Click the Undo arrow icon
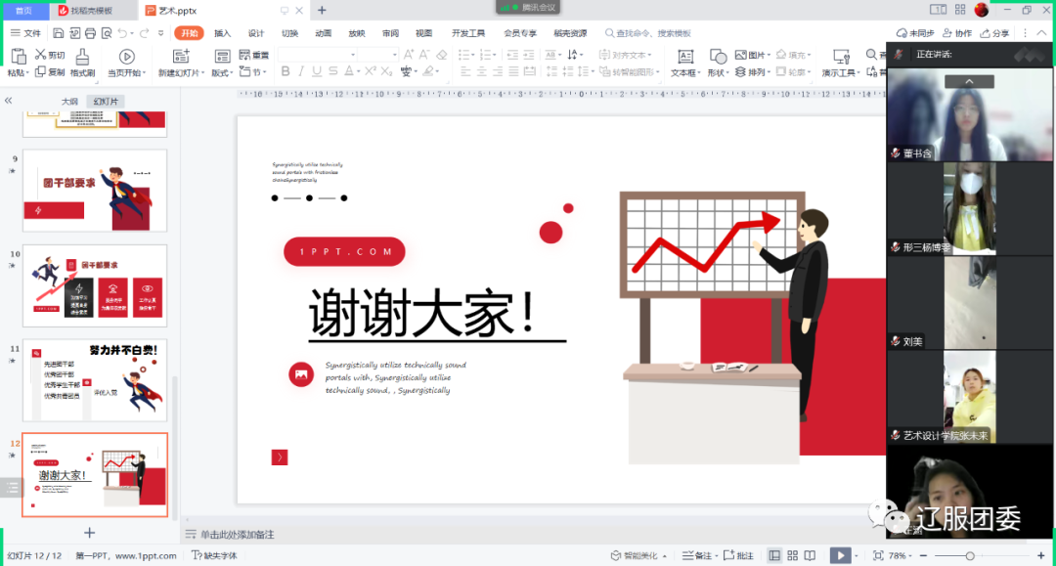The height and width of the screenshot is (566, 1056). click(x=122, y=33)
